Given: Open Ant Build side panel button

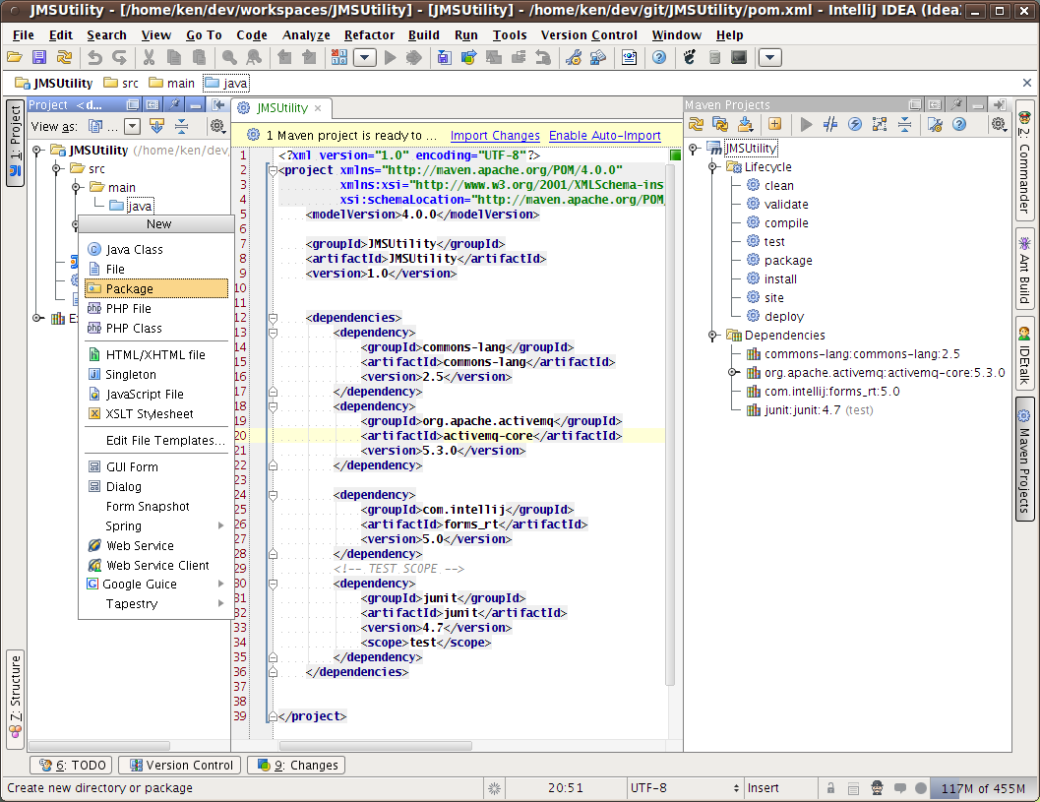Looking at the screenshot, I should [1024, 269].
